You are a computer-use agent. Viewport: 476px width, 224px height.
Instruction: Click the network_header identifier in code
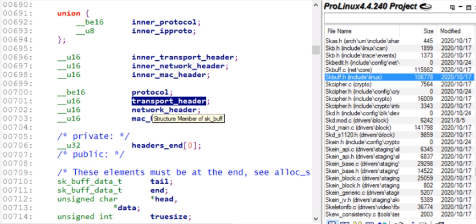[164, 110]
